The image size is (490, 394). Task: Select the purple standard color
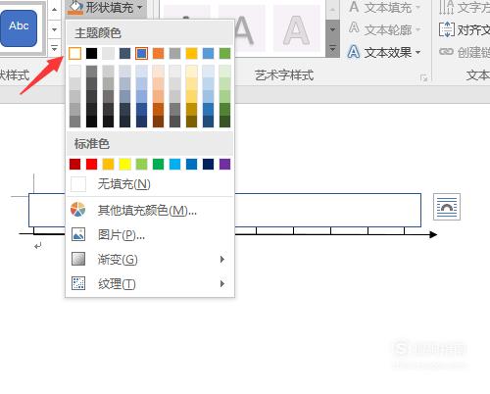pyautogui.click(x=224, y=164)
